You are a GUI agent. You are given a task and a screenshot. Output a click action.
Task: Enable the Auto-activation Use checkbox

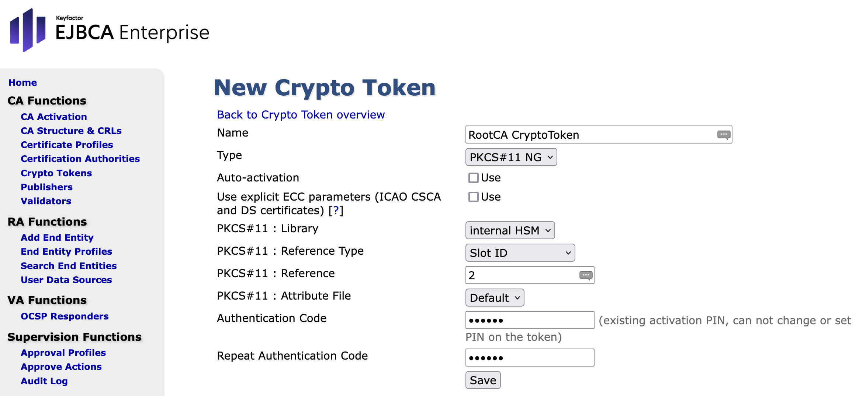click(x=473, y=178)
